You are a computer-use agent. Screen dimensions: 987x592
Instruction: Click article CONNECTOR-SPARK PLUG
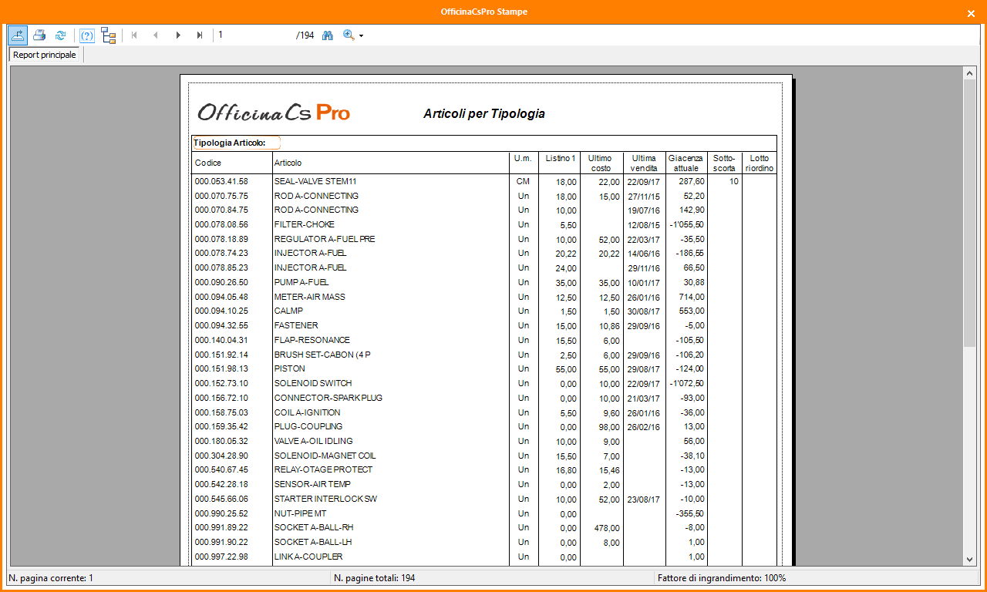pos(328,398)
